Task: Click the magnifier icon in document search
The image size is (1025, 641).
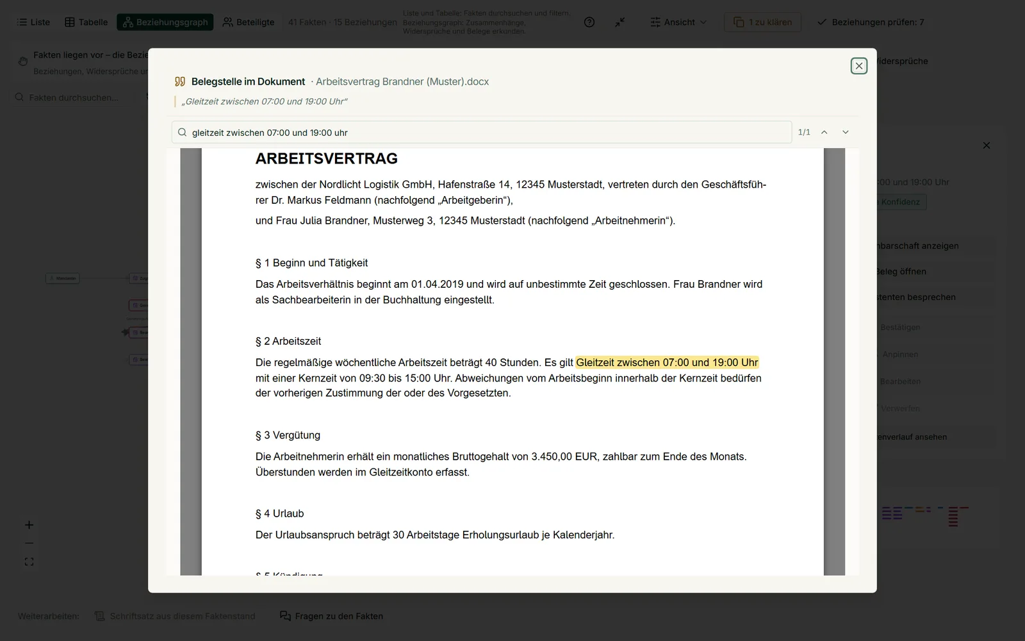Action: coord(183,133)
